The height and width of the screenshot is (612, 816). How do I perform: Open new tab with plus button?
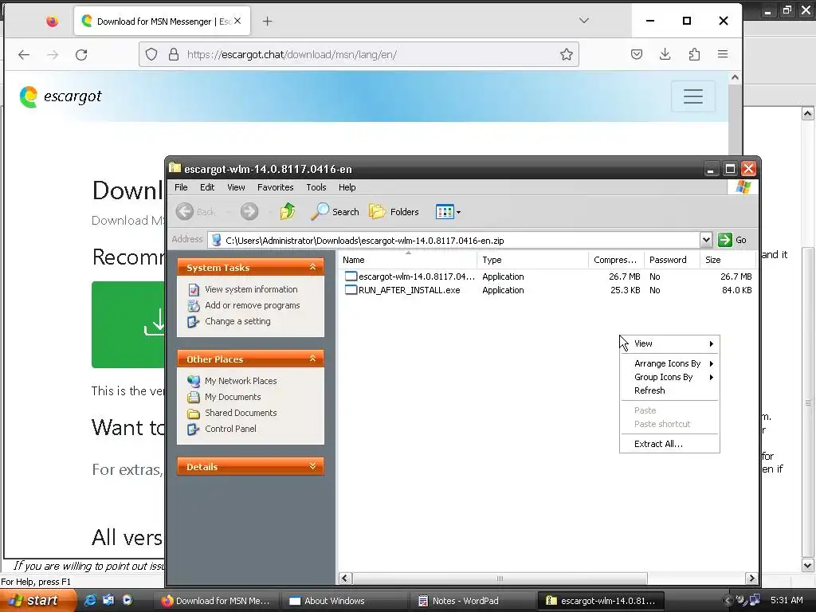[x=268, y=22]
